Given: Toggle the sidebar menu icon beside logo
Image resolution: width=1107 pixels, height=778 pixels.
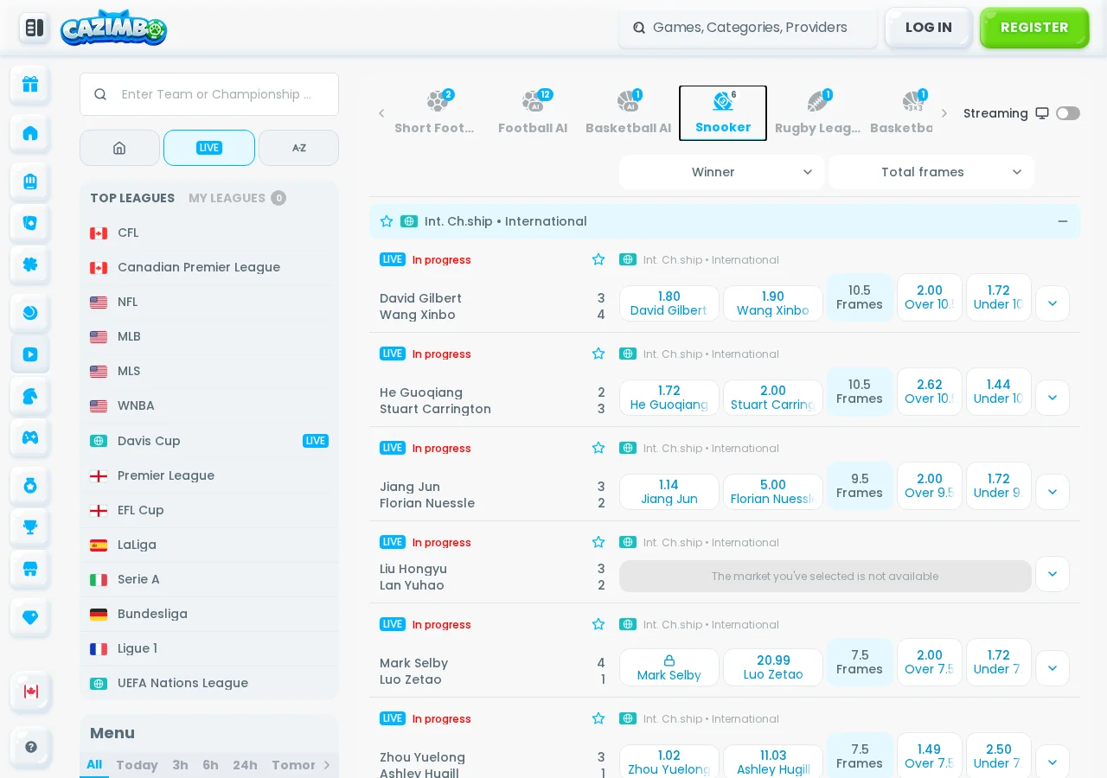Looking at the screenshot, I should [x=35, y=28].
